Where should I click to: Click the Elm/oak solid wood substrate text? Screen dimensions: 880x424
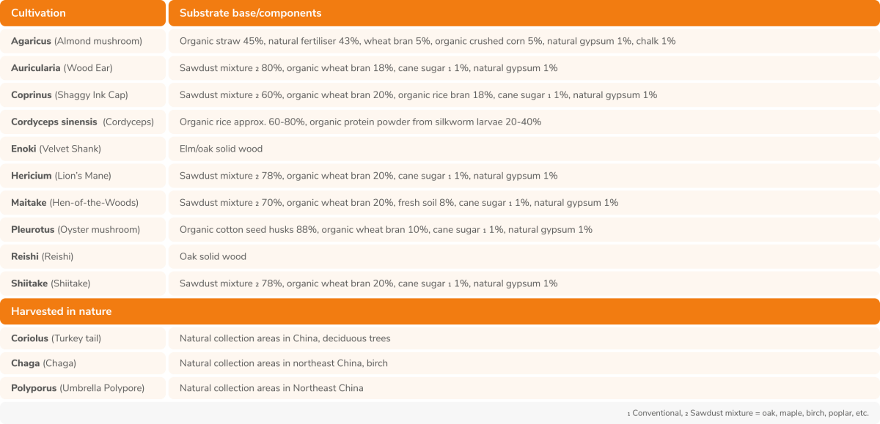pos(221,149)
